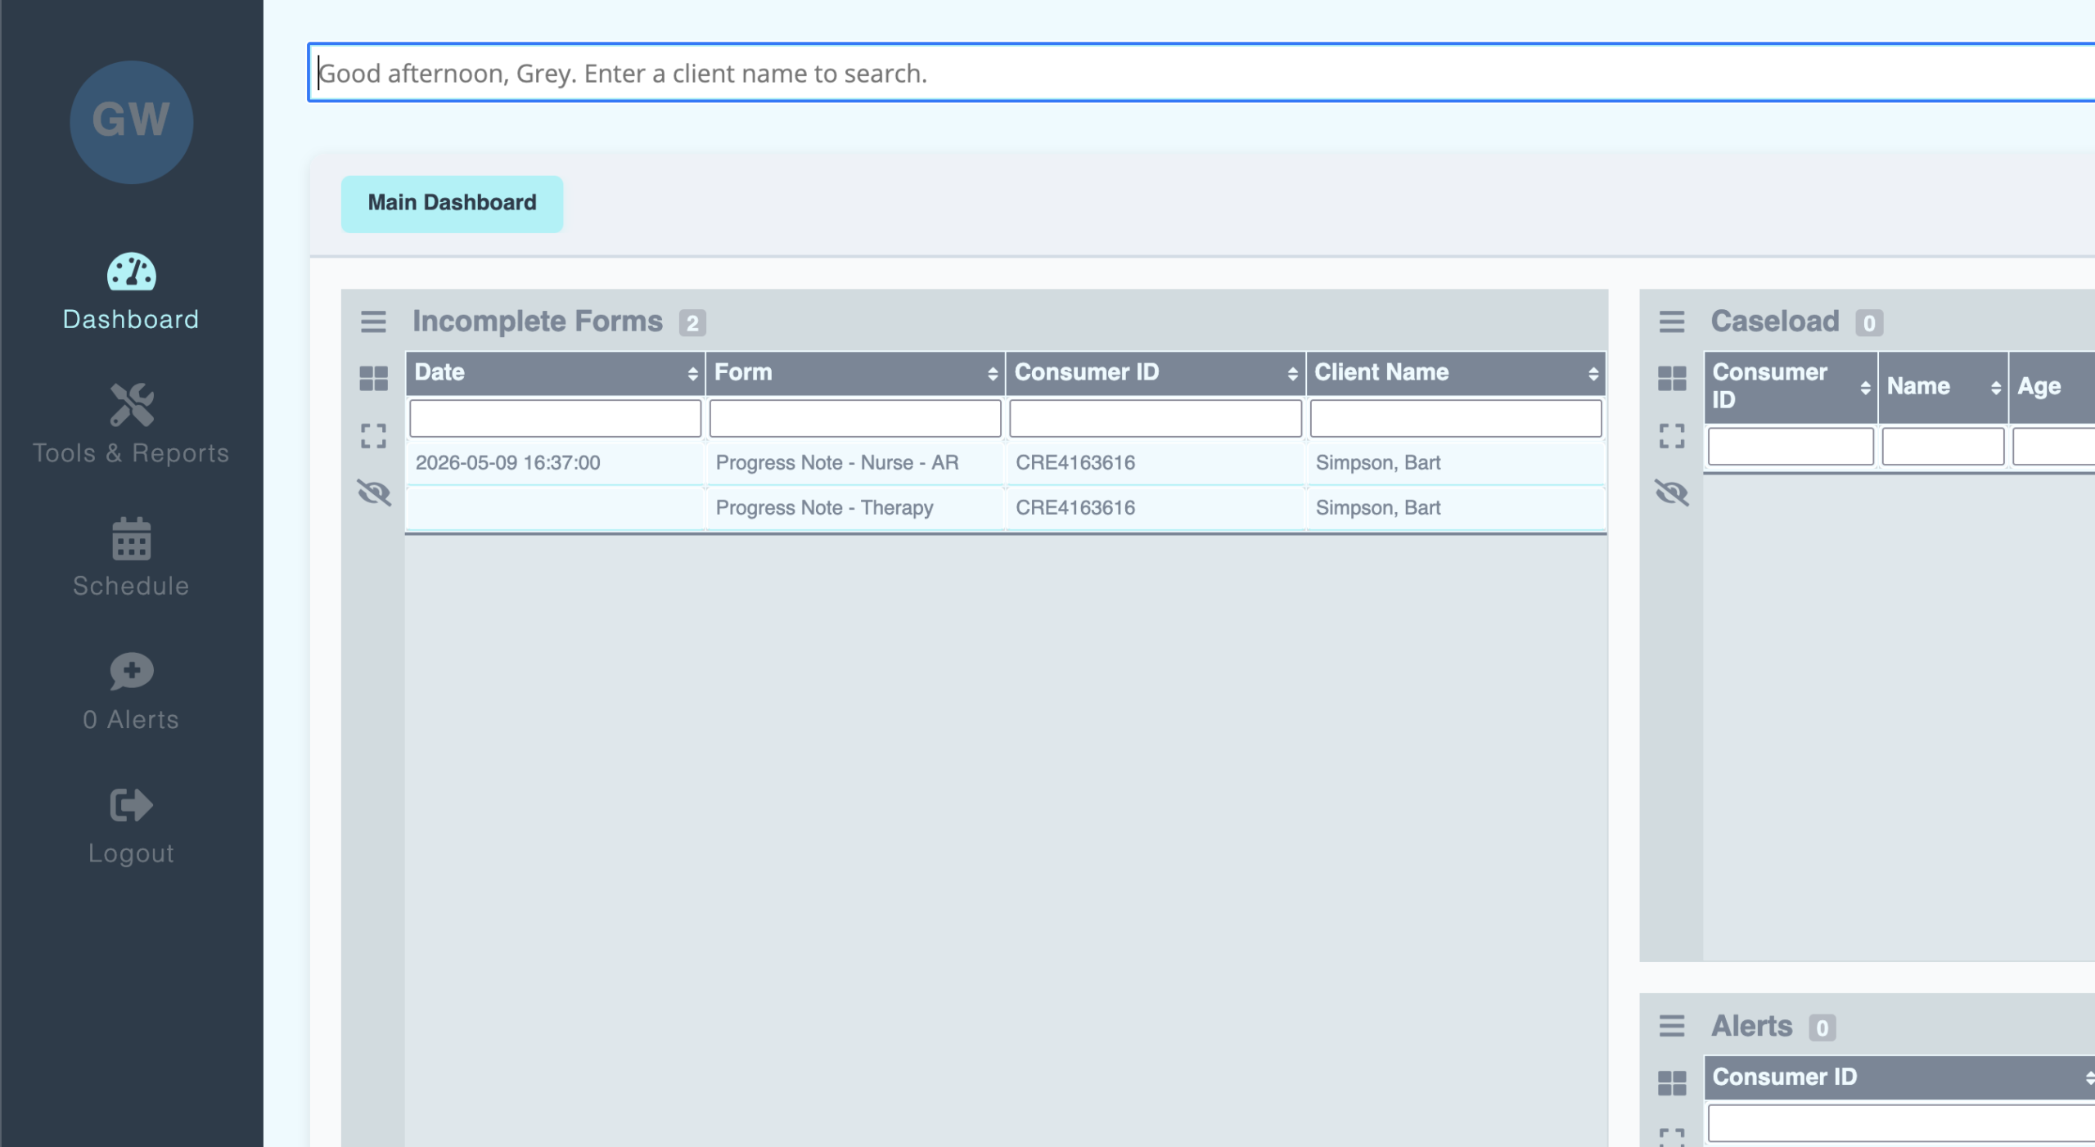Hide the Incomplete Forms panel via eye icon
2095x1147 pixels.
[x=374, y=493]
